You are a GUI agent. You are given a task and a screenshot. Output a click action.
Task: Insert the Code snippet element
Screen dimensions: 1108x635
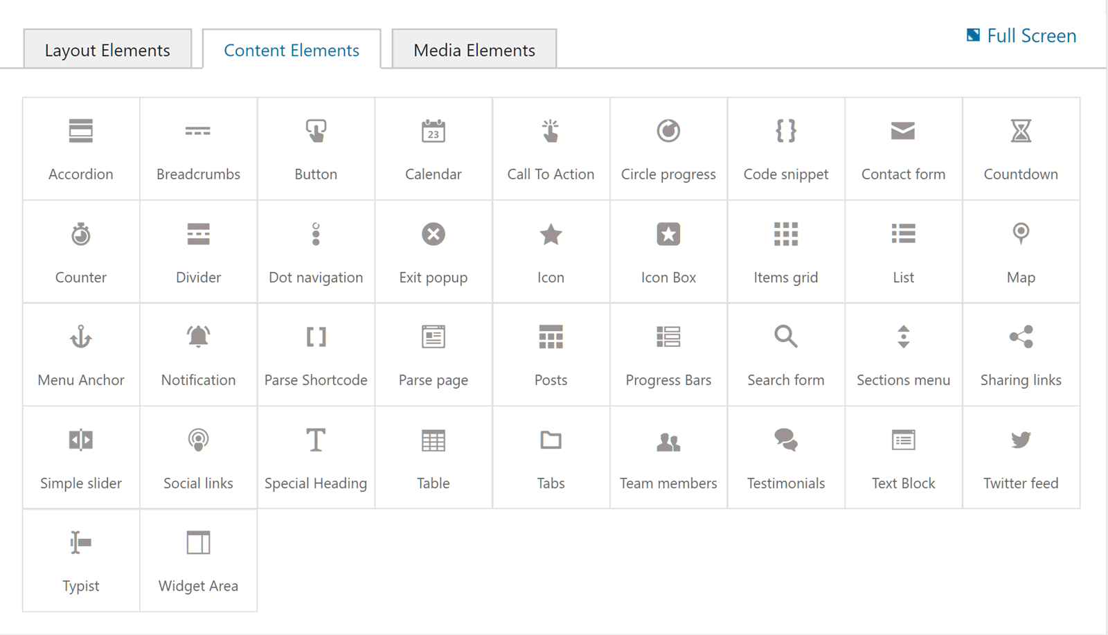click(x=786, y=131)
